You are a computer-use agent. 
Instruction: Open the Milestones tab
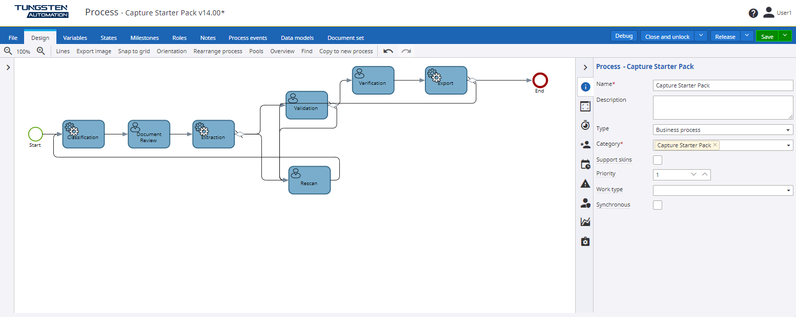point(145,38)
